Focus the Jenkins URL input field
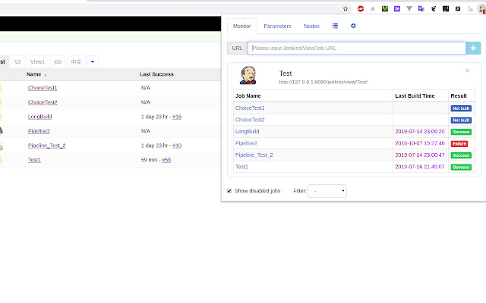This screenshot has height=303, width=486. [x=357, y=48]
